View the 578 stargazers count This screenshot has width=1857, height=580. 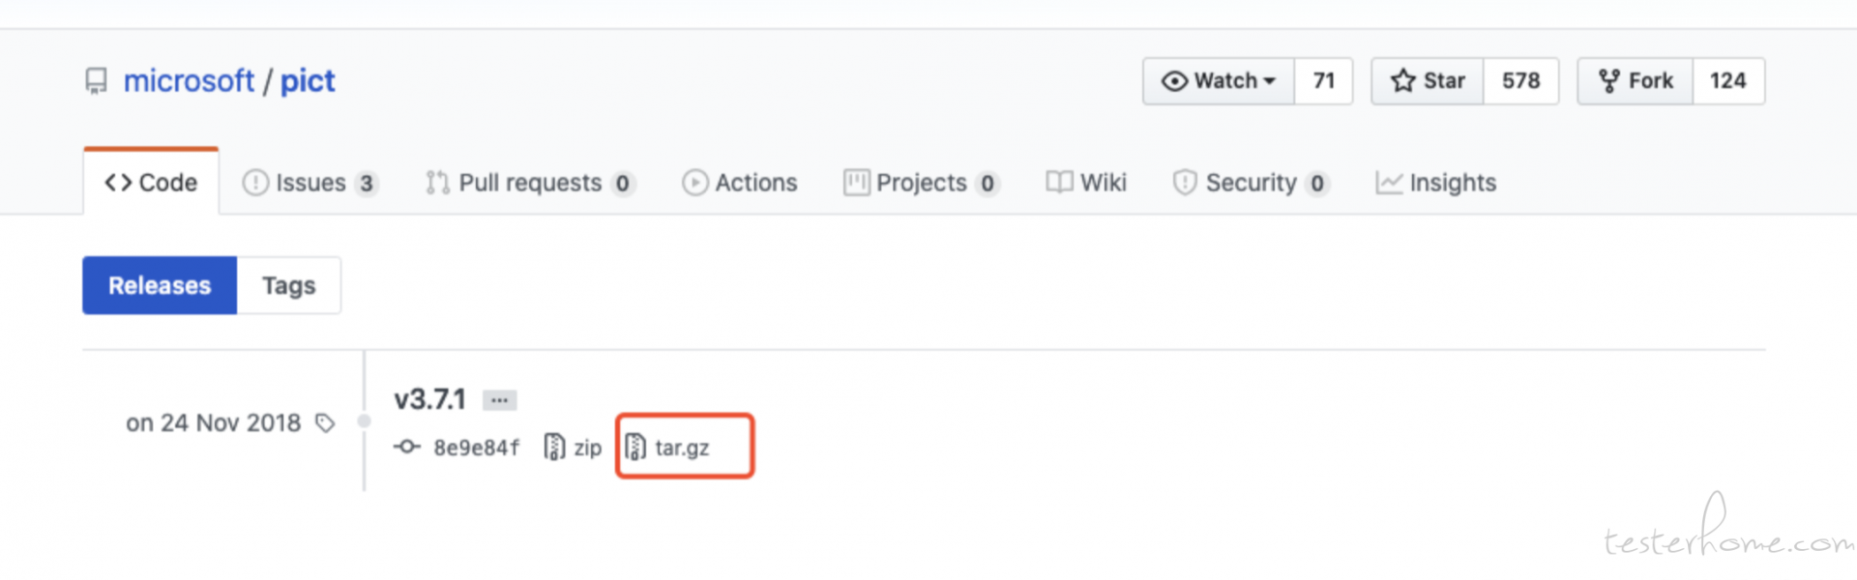(1520, 81)
